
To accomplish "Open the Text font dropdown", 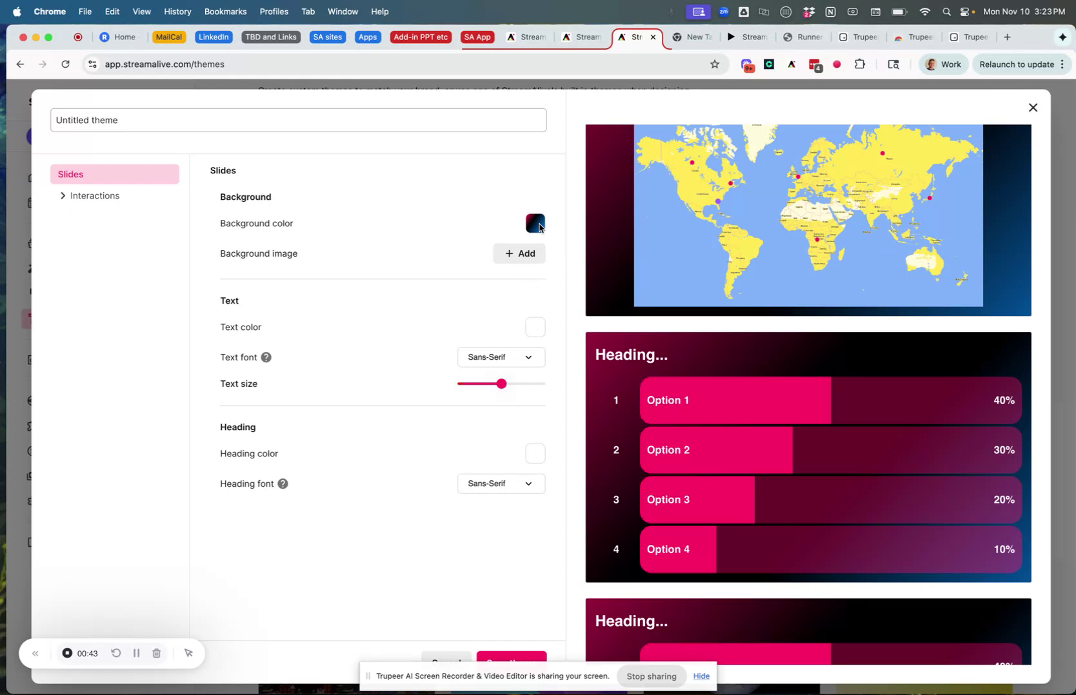I will pos(501,357).
